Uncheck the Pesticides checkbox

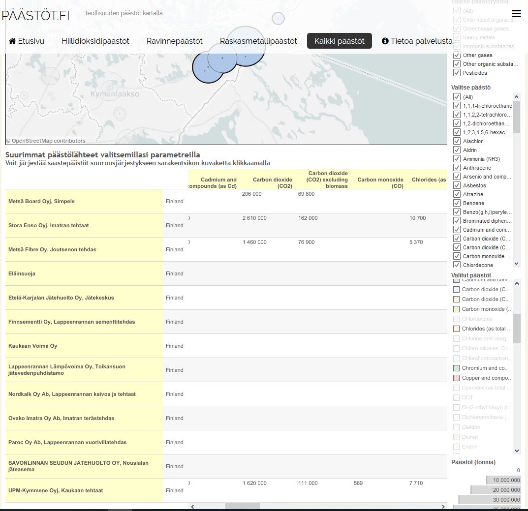(x=457, y=73)
